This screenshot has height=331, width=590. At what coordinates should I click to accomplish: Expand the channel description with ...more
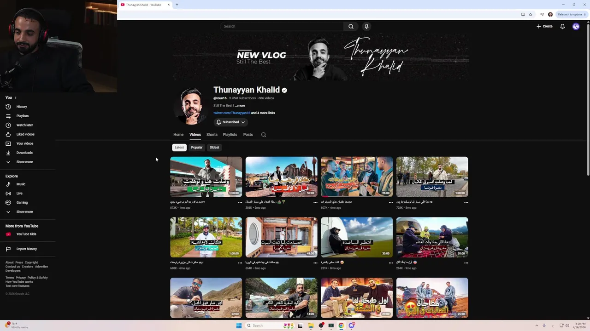tap(240, 106)
